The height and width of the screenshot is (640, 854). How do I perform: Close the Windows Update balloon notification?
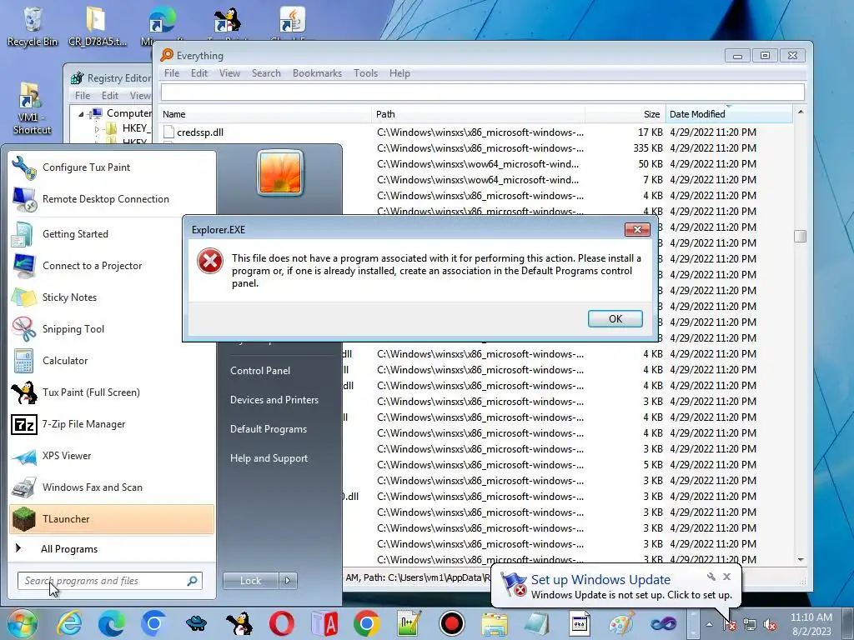(726, 577)
